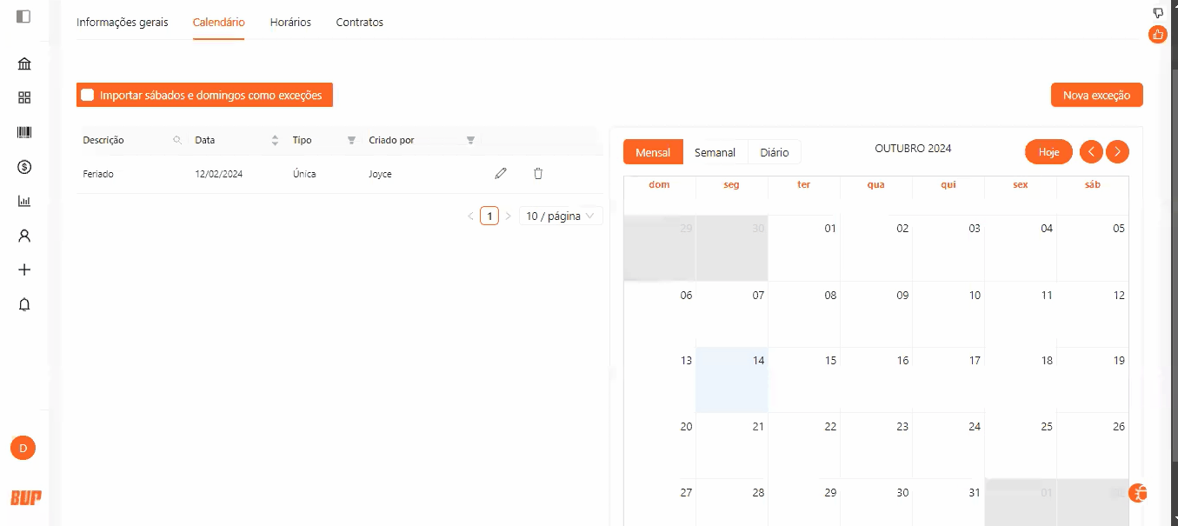Viewport: 1178px width, 526px height.
Task: Click the OUTUBRO 2024 calendar title
Action: tap(913, 149)
